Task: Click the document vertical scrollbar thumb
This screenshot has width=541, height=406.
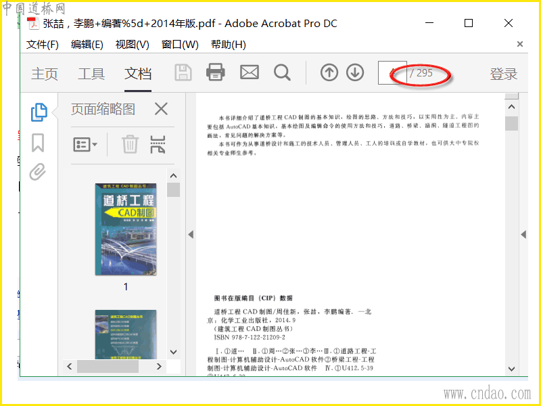Action: pos(512,124)
